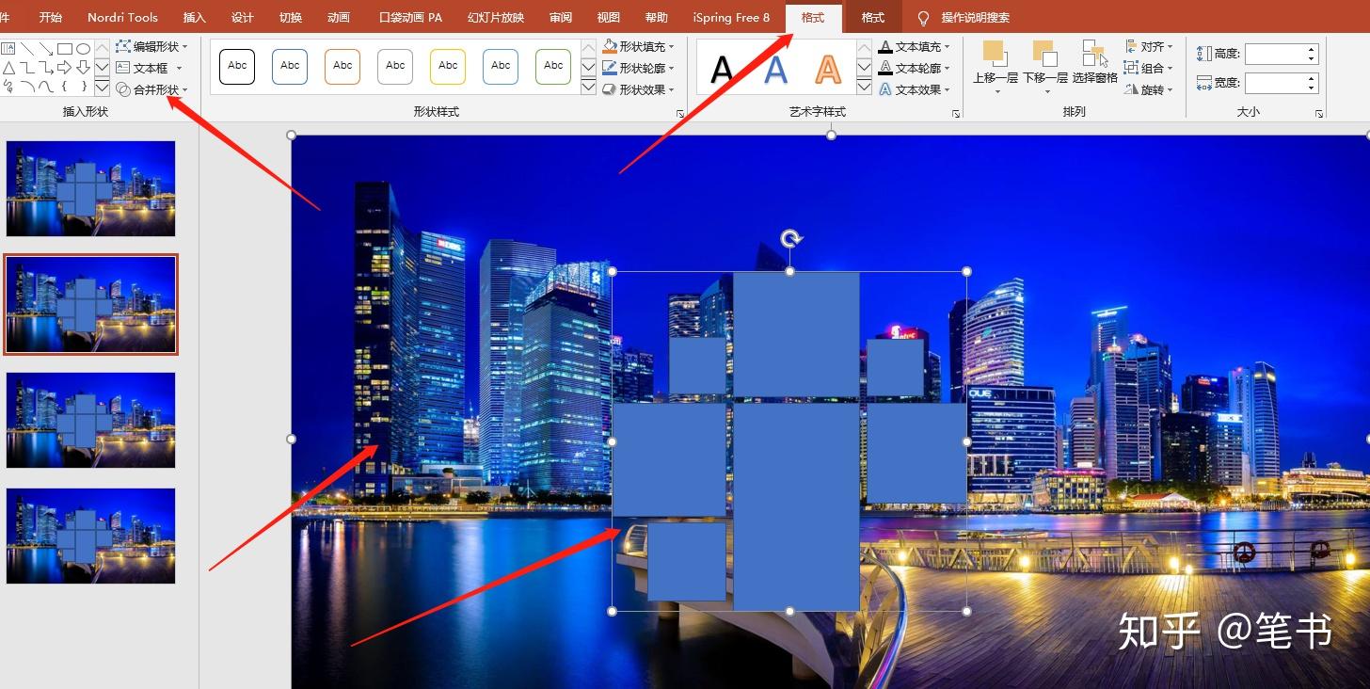Pick the triangle shape

pyautogui.click(x=8, y=68)
